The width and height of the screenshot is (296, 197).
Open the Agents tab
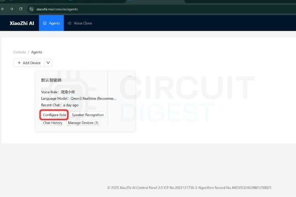(51, 23)
